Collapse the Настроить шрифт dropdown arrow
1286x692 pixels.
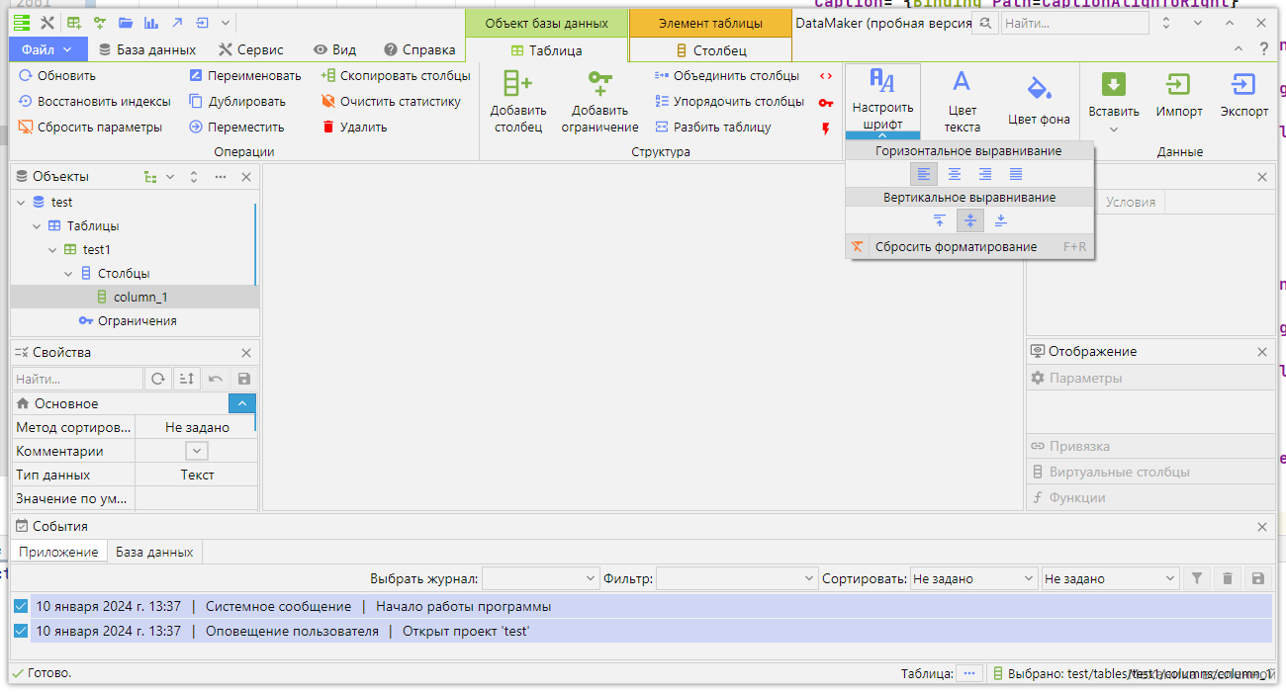882,135
